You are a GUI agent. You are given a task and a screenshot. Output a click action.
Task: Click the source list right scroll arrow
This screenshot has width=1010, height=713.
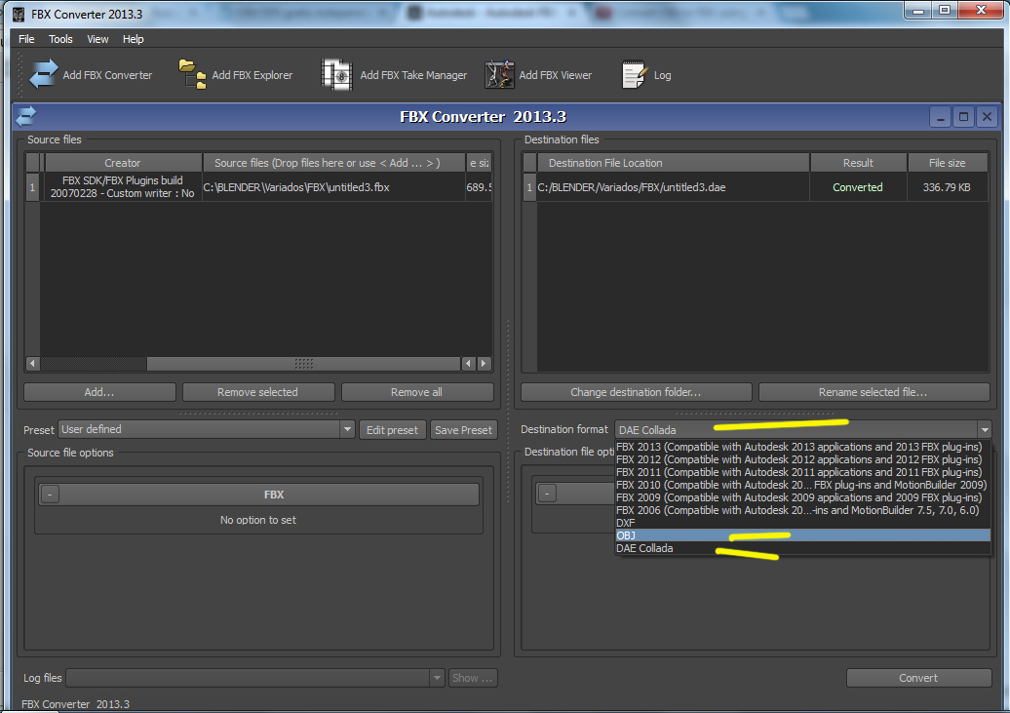(x=484, y=364)
